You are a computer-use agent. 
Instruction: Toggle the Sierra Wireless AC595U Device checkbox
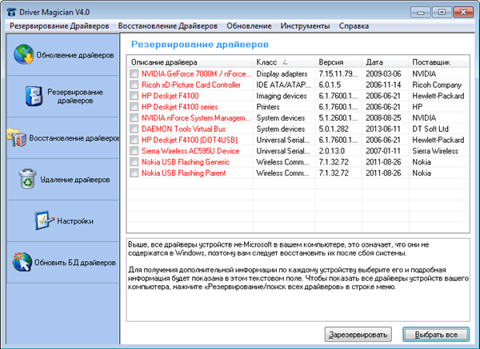click(134, 151)
